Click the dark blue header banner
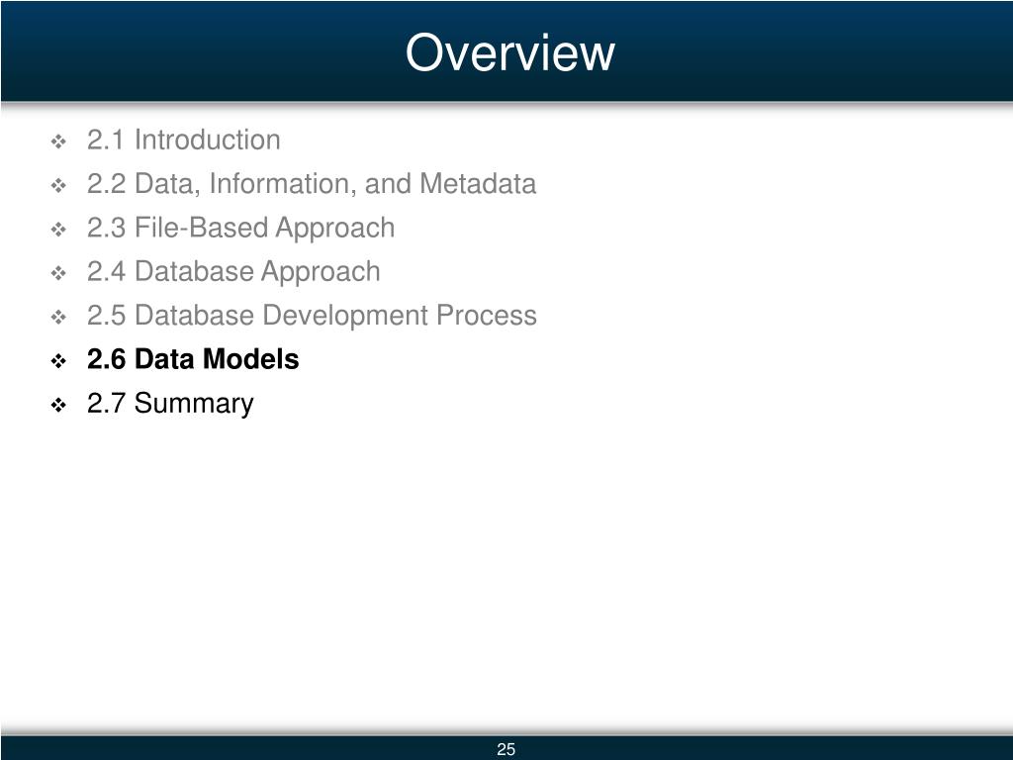This screenshot has height=760, width=1013. 506,50
